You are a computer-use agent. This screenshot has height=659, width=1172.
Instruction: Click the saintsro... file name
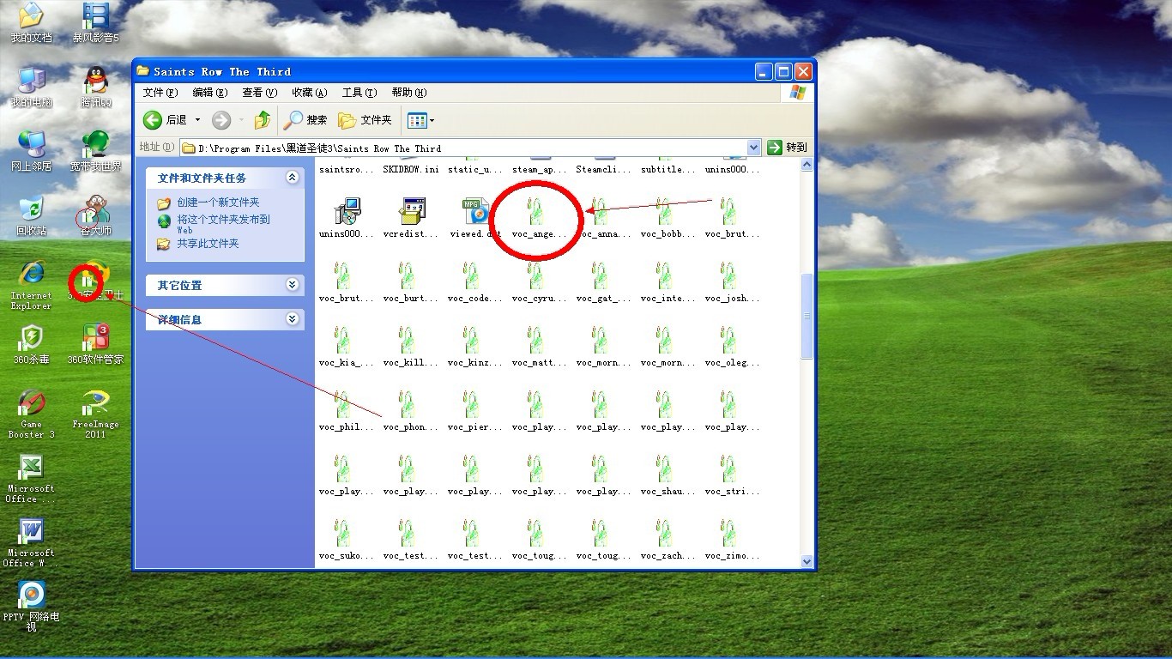point(347,170)
